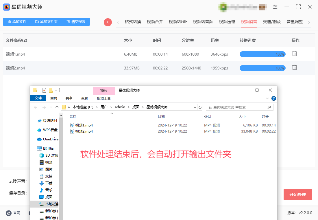
Task: Switch to the 视频压缩 tab
Action: coord(227,22)
